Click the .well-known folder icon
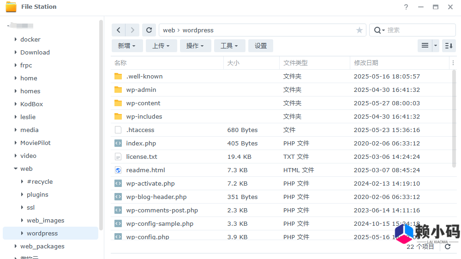Image resolution: width=461 pixels, height=259 pixels. click(x=118, y=77)
